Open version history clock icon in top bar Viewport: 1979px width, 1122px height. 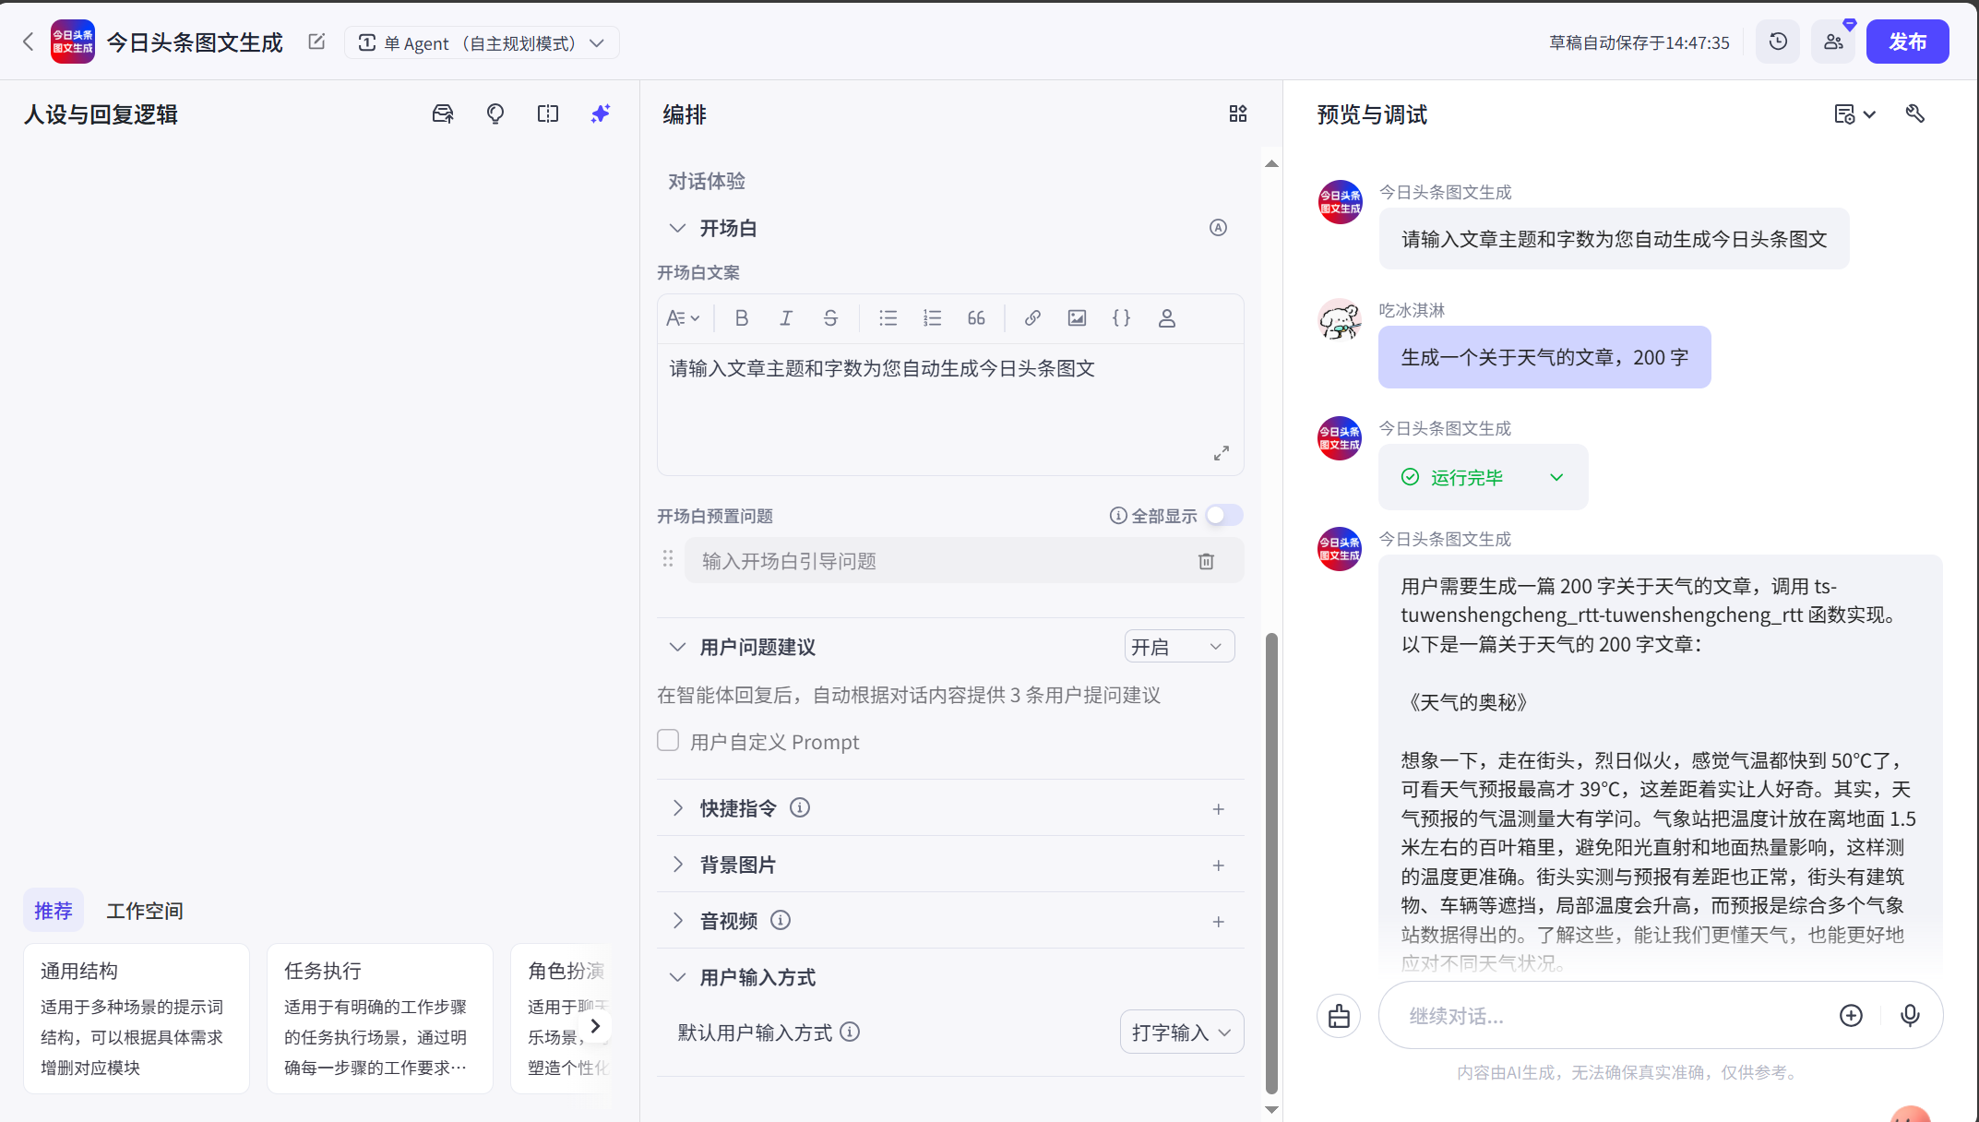tap(1777, 41)
